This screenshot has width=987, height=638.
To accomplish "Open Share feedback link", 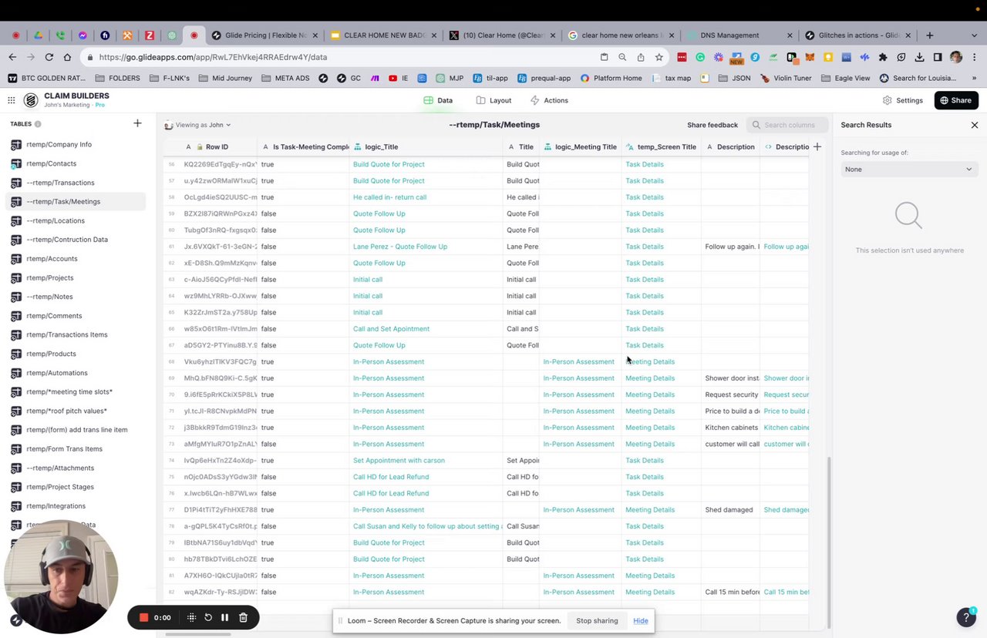I will [712, 125].
